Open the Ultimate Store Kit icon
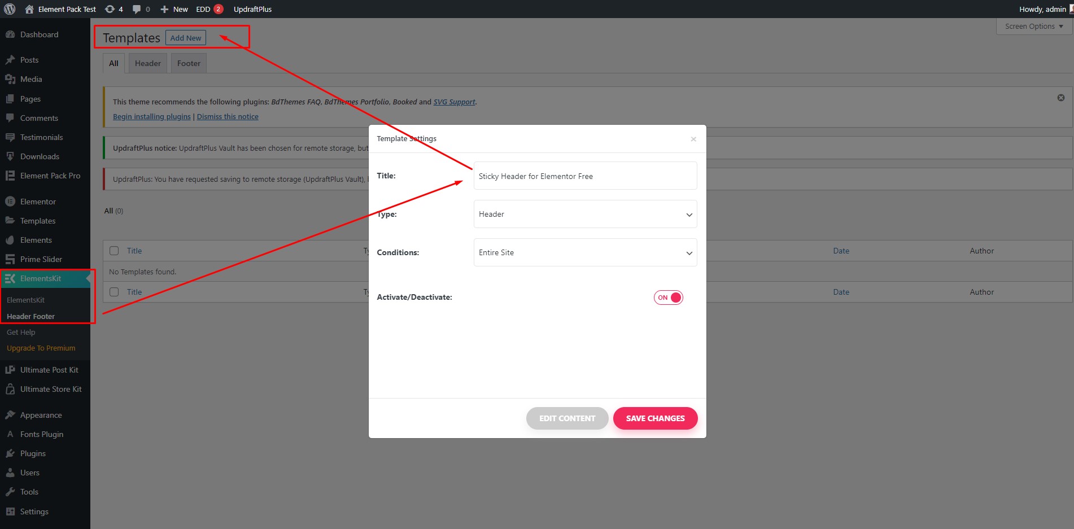This screenshot has width=1074, height=529. [9, 389]
